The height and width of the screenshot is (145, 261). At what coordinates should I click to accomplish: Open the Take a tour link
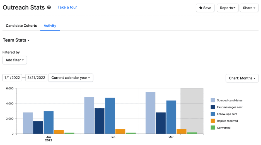tap(67, 7)
